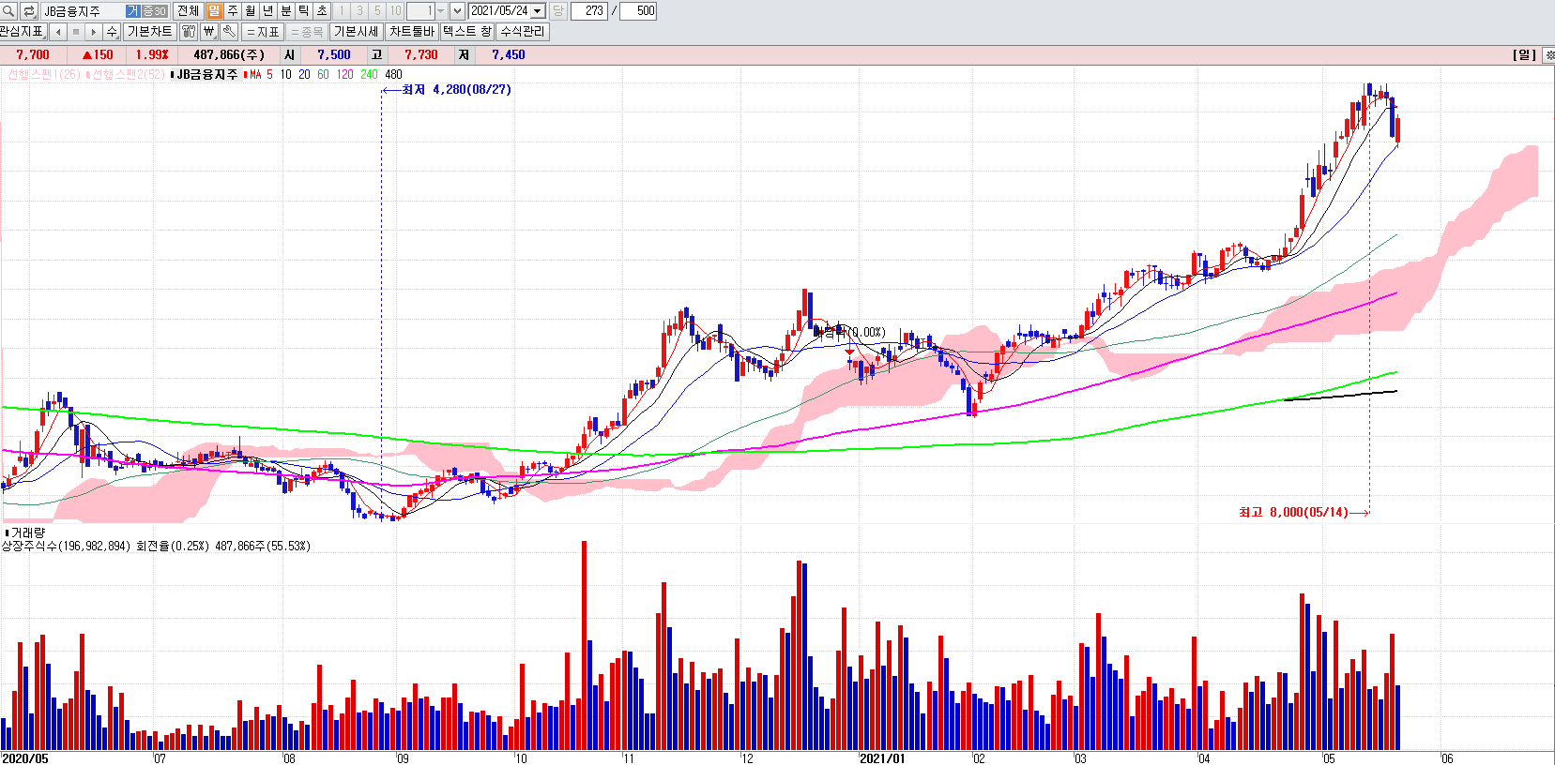Click the 273 displayed bar count field
Viewport: 1555px width, 765px height.
click(589, 11)
